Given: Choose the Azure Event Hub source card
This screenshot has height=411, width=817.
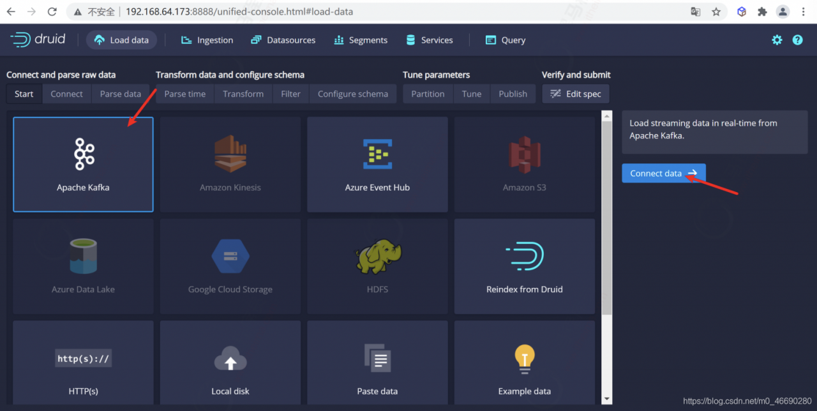Looking at the screenshot, I should click(x=377, y=165).
